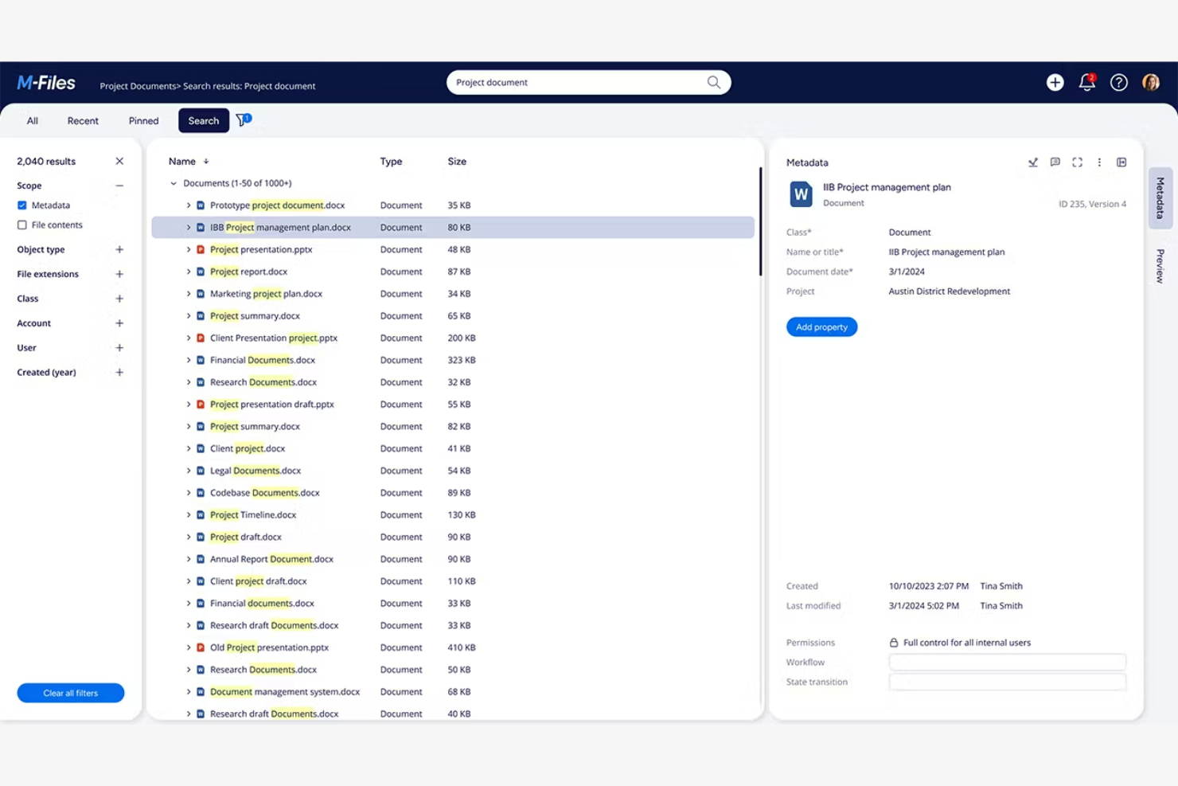Enable the File contents scope checkbox
Viewport: 1178px width, 786px height.
click(x=21, y=225)
